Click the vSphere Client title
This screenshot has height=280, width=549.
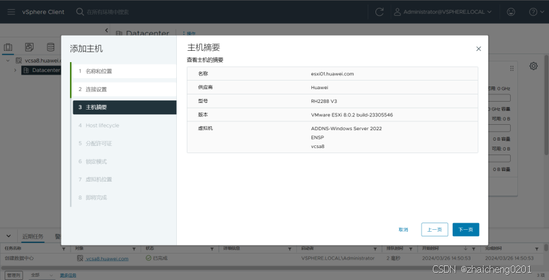[44, 12]
